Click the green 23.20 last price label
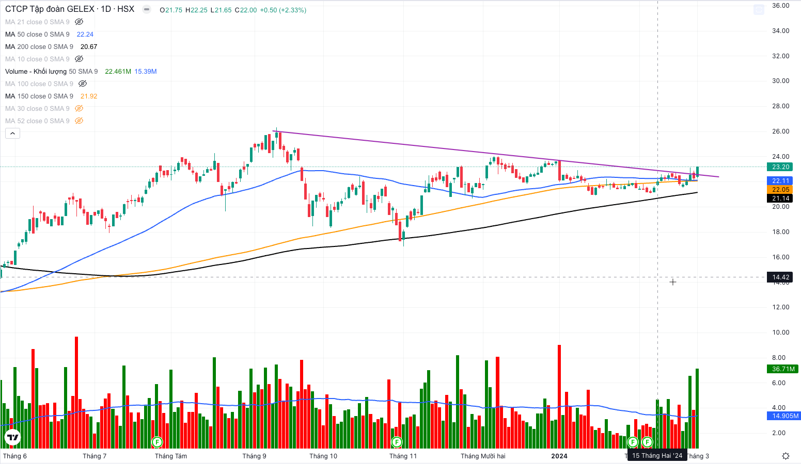The width and height of the screenshot is (801, 464). tap(780, 167)
